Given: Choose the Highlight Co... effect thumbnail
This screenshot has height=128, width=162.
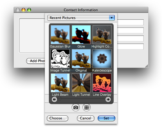Looking at the screenshot, I should 102,35.
